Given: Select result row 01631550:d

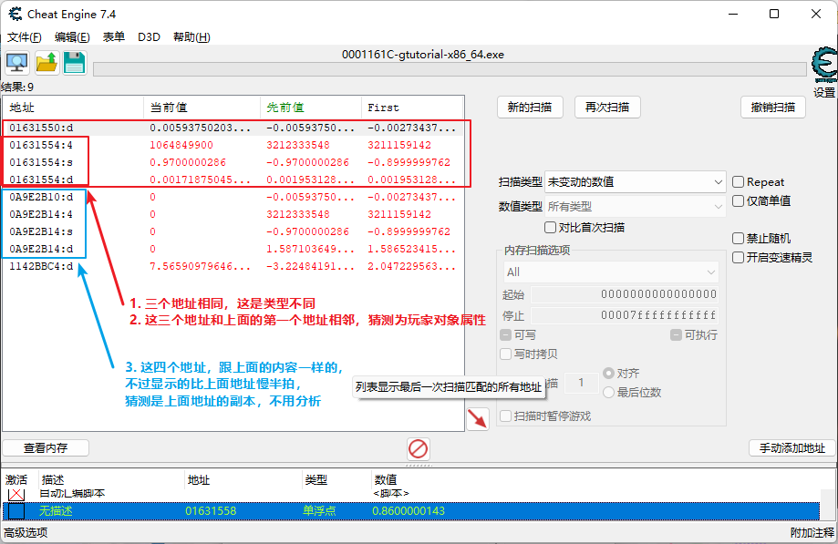Looking at the screenshot, I should pyautogui.click(x=233, y=128).
